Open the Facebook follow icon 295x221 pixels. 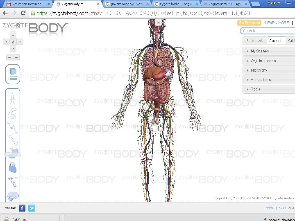pyautogui.click(x=22, y=208)
